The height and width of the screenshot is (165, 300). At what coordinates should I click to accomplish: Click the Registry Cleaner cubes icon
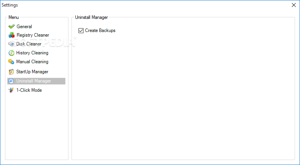[12, 35]
